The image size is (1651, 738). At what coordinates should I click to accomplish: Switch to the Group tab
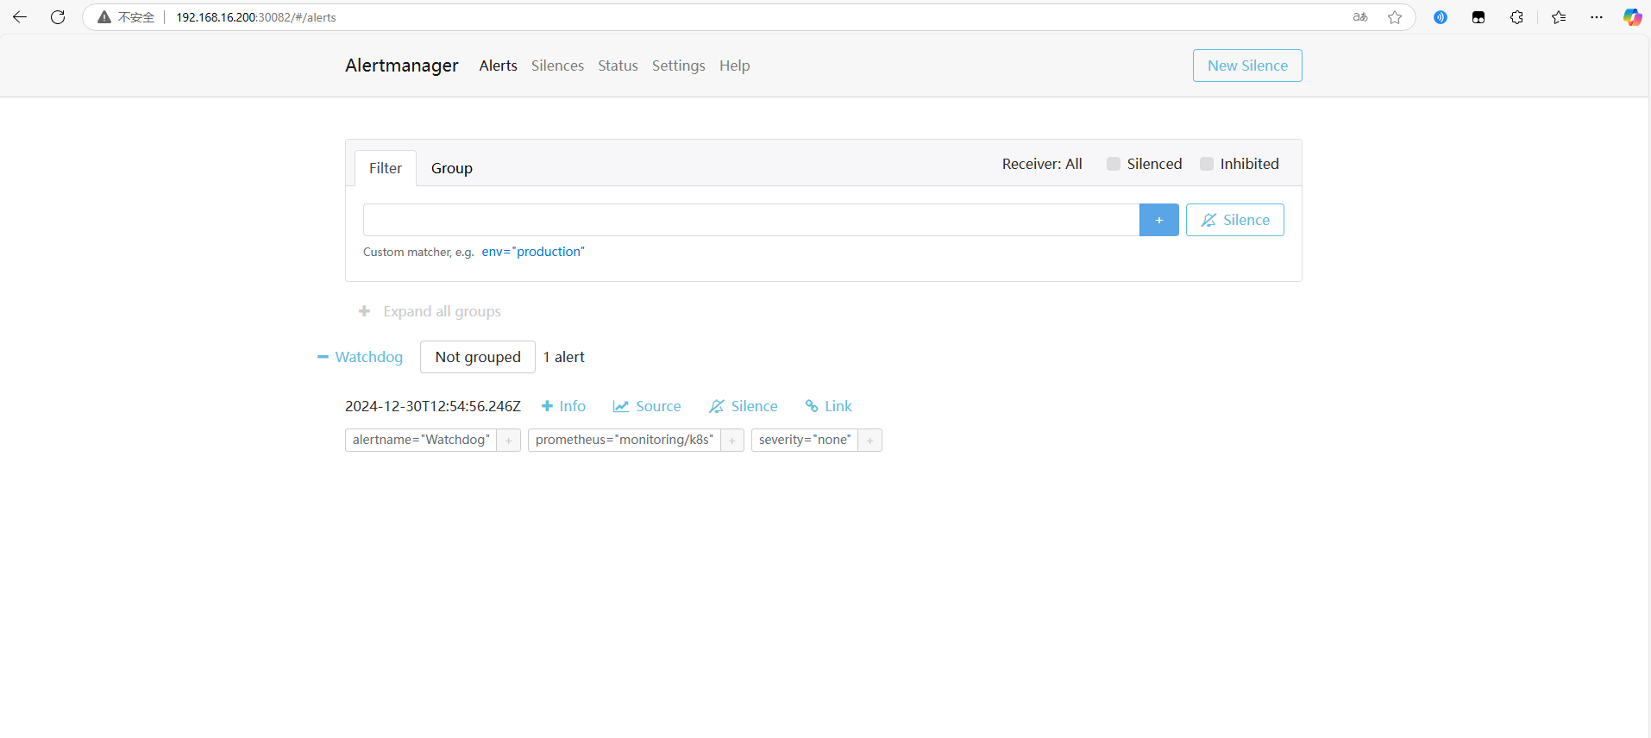coord(452,168)
